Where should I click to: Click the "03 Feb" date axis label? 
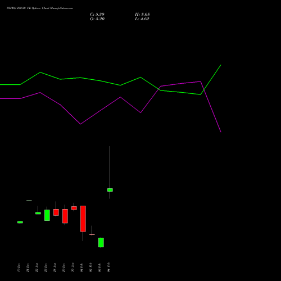click(x=99, y=268)
